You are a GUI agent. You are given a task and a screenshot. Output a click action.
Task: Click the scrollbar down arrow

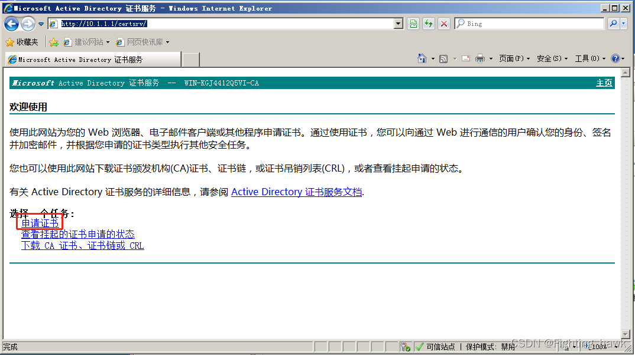tap(626, 334)
